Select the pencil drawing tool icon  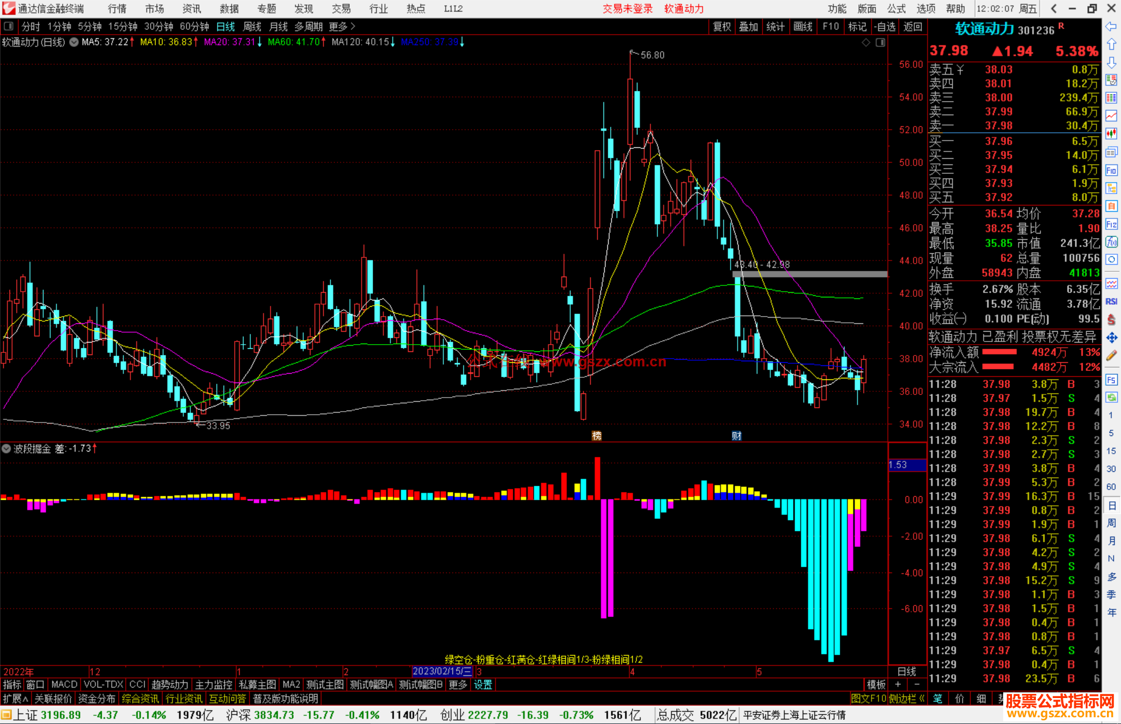[1111, 356]
